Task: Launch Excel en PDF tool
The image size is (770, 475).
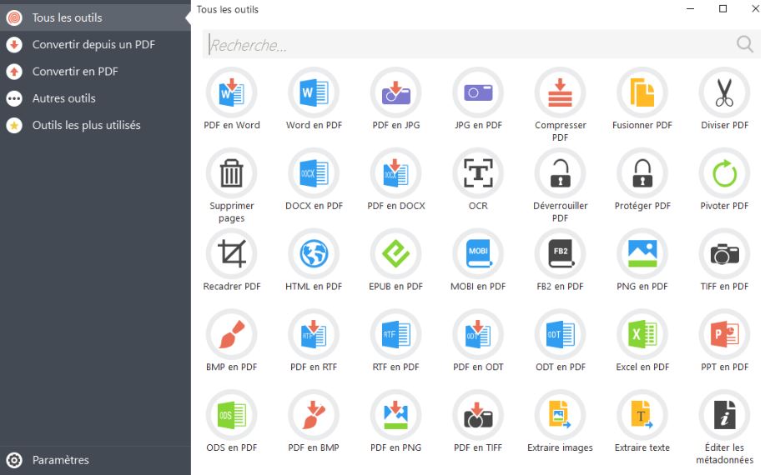Action: point(642,334)
